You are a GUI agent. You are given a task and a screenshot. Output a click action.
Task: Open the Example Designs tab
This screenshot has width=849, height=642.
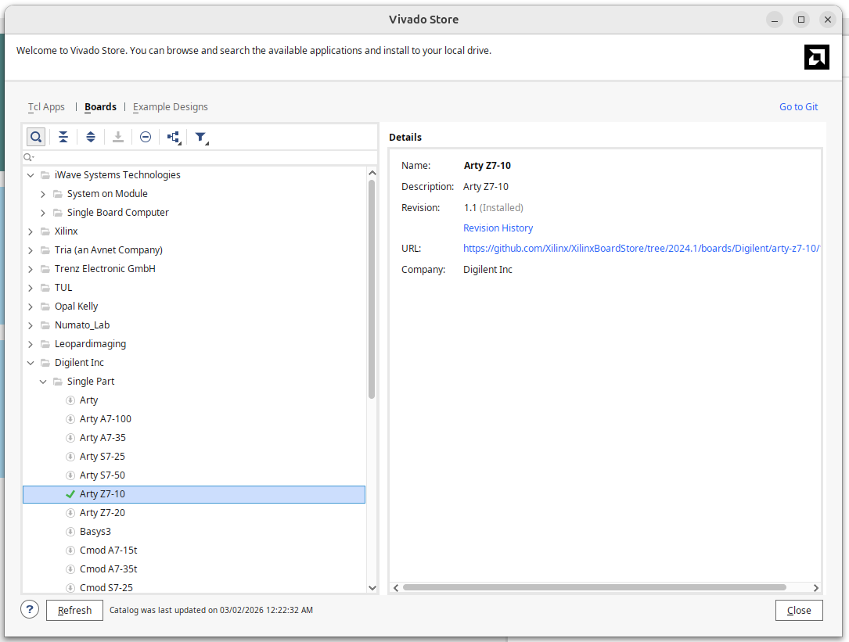coord(171,107)
